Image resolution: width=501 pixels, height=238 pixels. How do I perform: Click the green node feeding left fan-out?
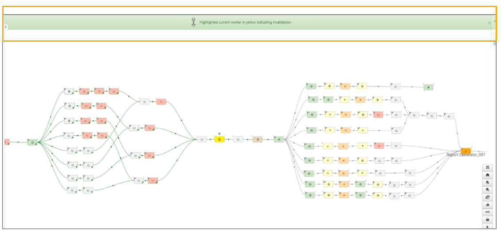[x=32, y=142]
